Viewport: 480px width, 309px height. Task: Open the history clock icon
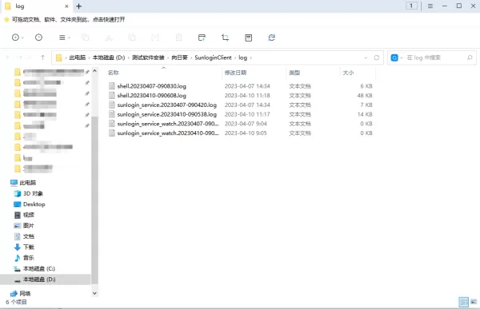[x=38, y=38]
